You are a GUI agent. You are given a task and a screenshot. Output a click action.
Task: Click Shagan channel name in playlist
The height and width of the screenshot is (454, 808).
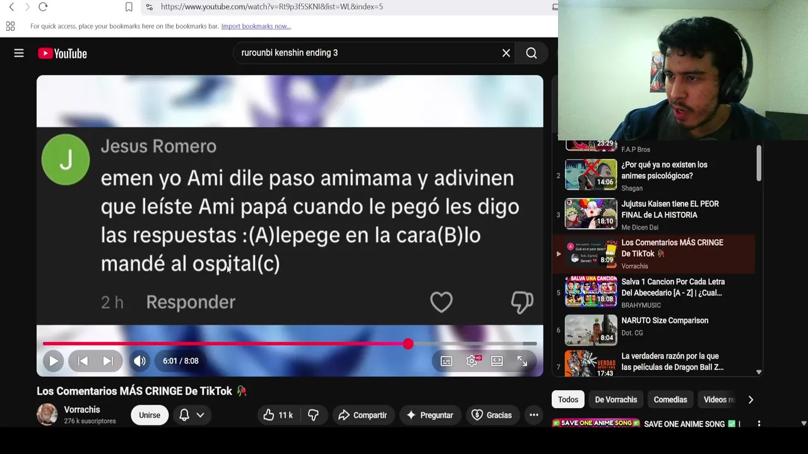pos(632,188)
